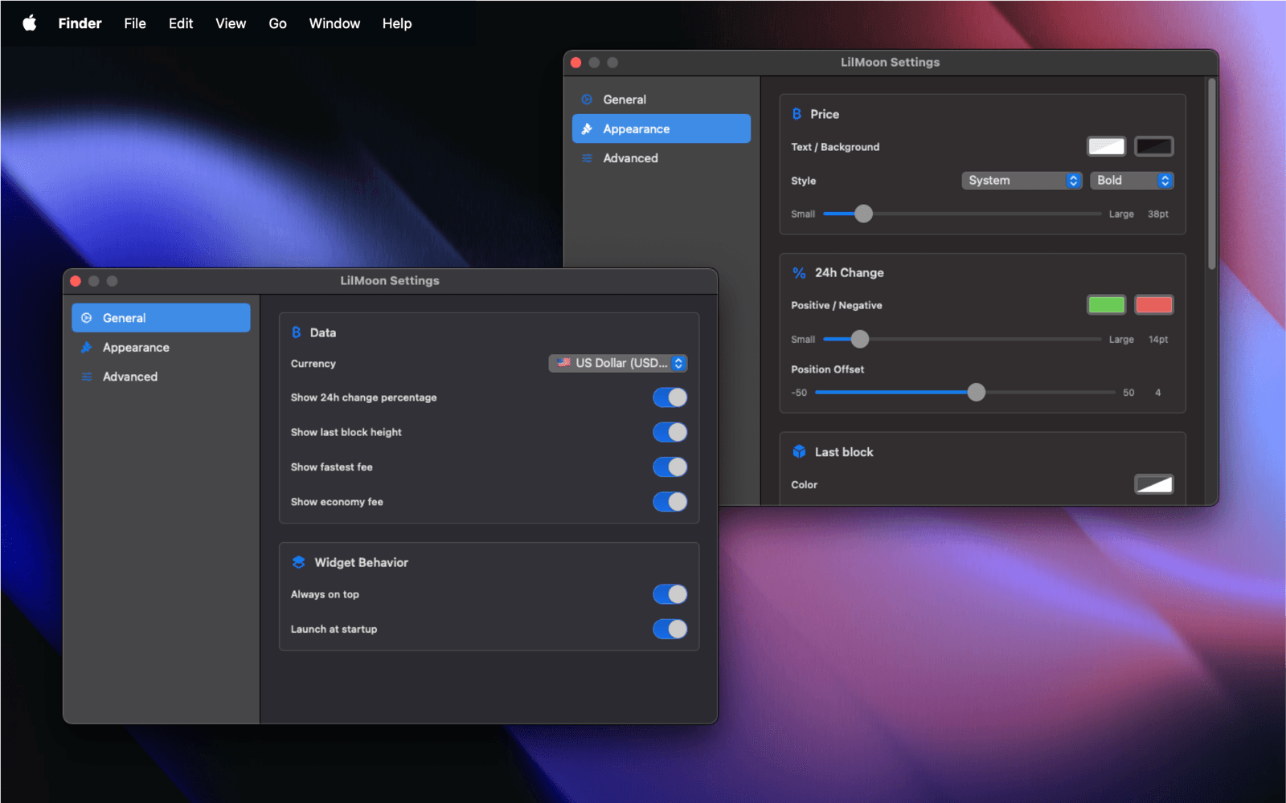Click the Bitcoin icon beside Data
1286x803 pixels.
(x=296, y=332)
